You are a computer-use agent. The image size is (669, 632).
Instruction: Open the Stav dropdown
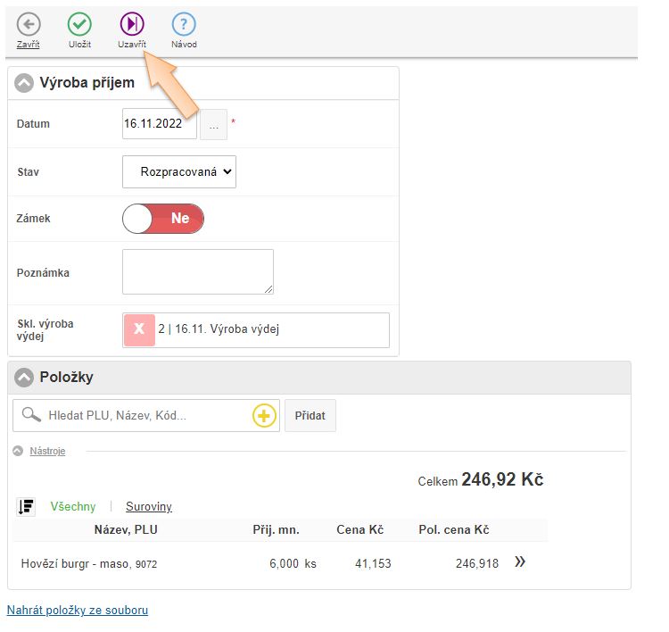click(x=179, y=171)
